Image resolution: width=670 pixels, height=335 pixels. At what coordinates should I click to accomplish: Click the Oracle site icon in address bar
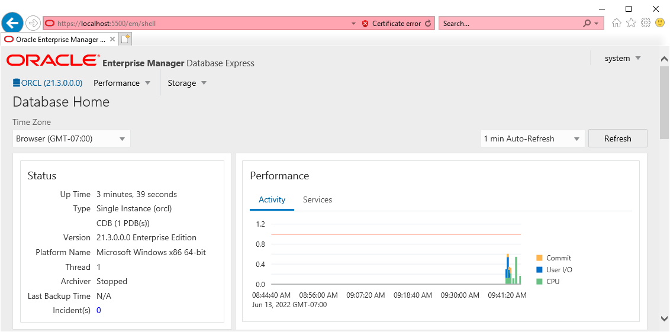click(50, 24)
